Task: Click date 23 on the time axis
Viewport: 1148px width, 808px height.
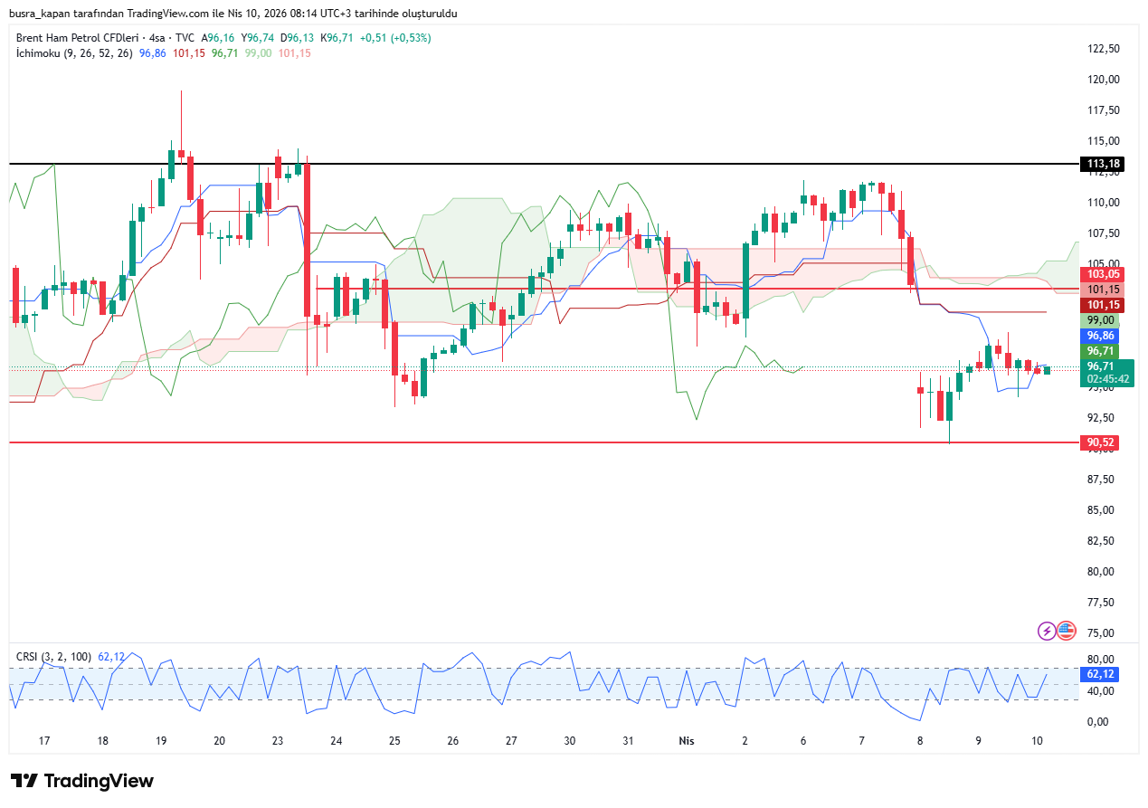Action: pyautogui.click(x=278, y=740)
